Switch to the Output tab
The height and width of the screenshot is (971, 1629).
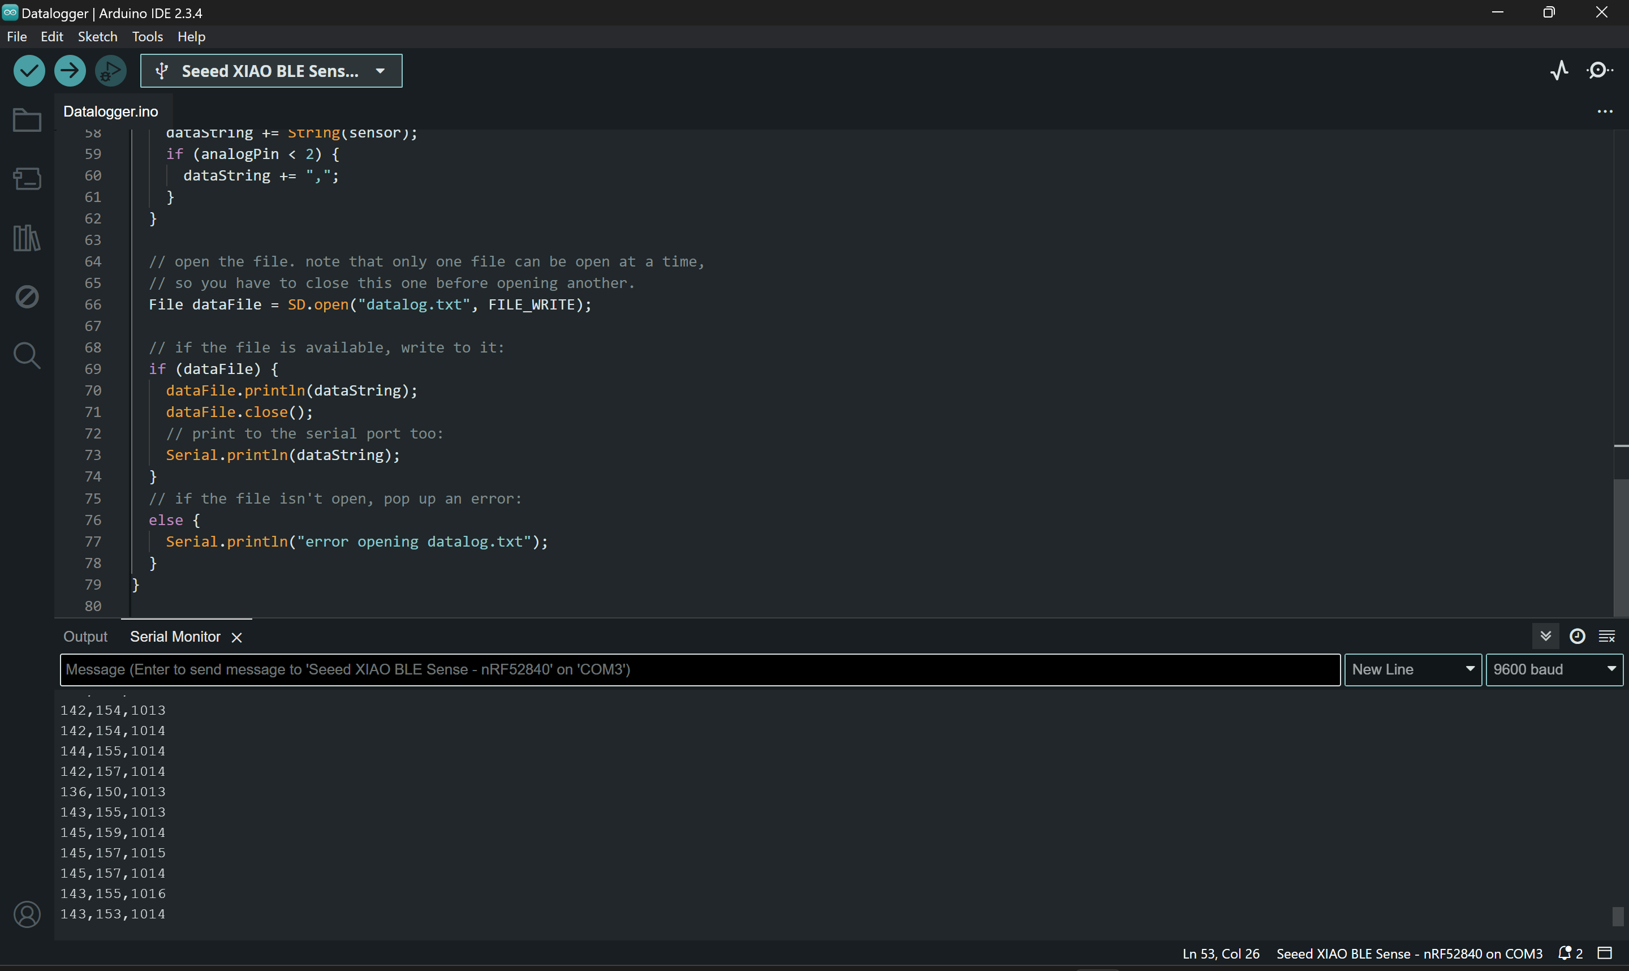pos(85,637)
